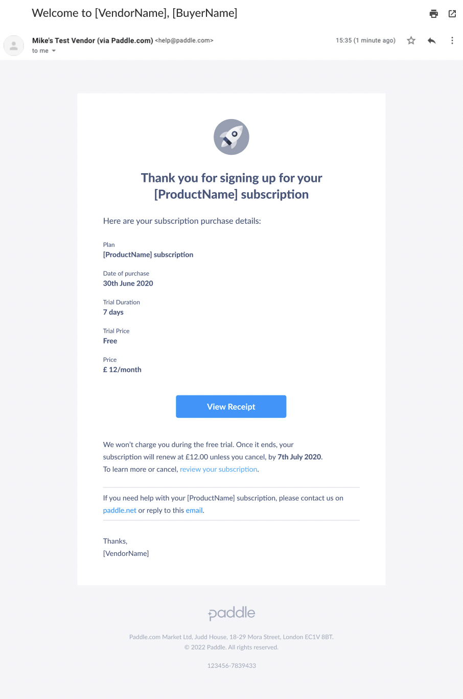Star this email from Mike's Test Vendor

pyautogui.click(x=411, y=40)
